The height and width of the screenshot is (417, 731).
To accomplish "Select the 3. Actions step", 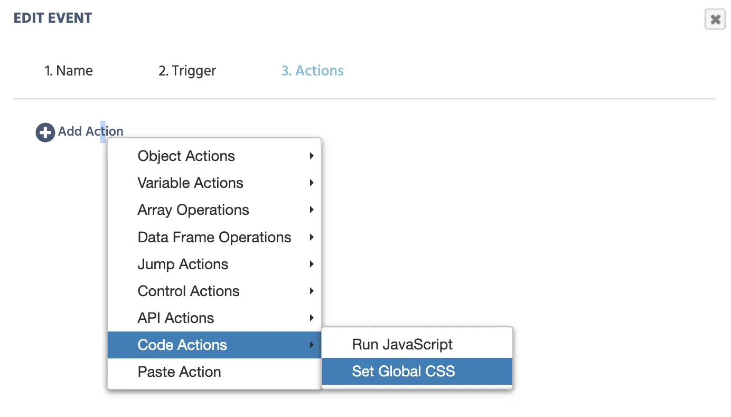I will tap(312, 71).
